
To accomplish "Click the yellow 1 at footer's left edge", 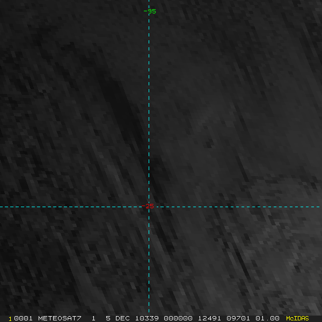I will [10, 318].
